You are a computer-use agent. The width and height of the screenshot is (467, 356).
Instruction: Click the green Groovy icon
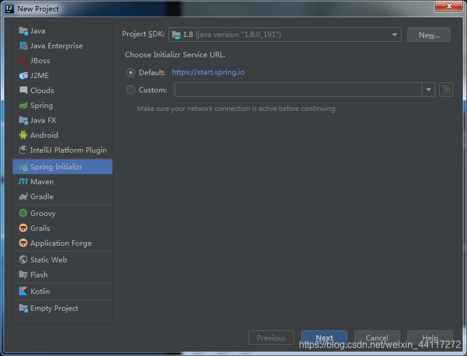pos(23,213)
